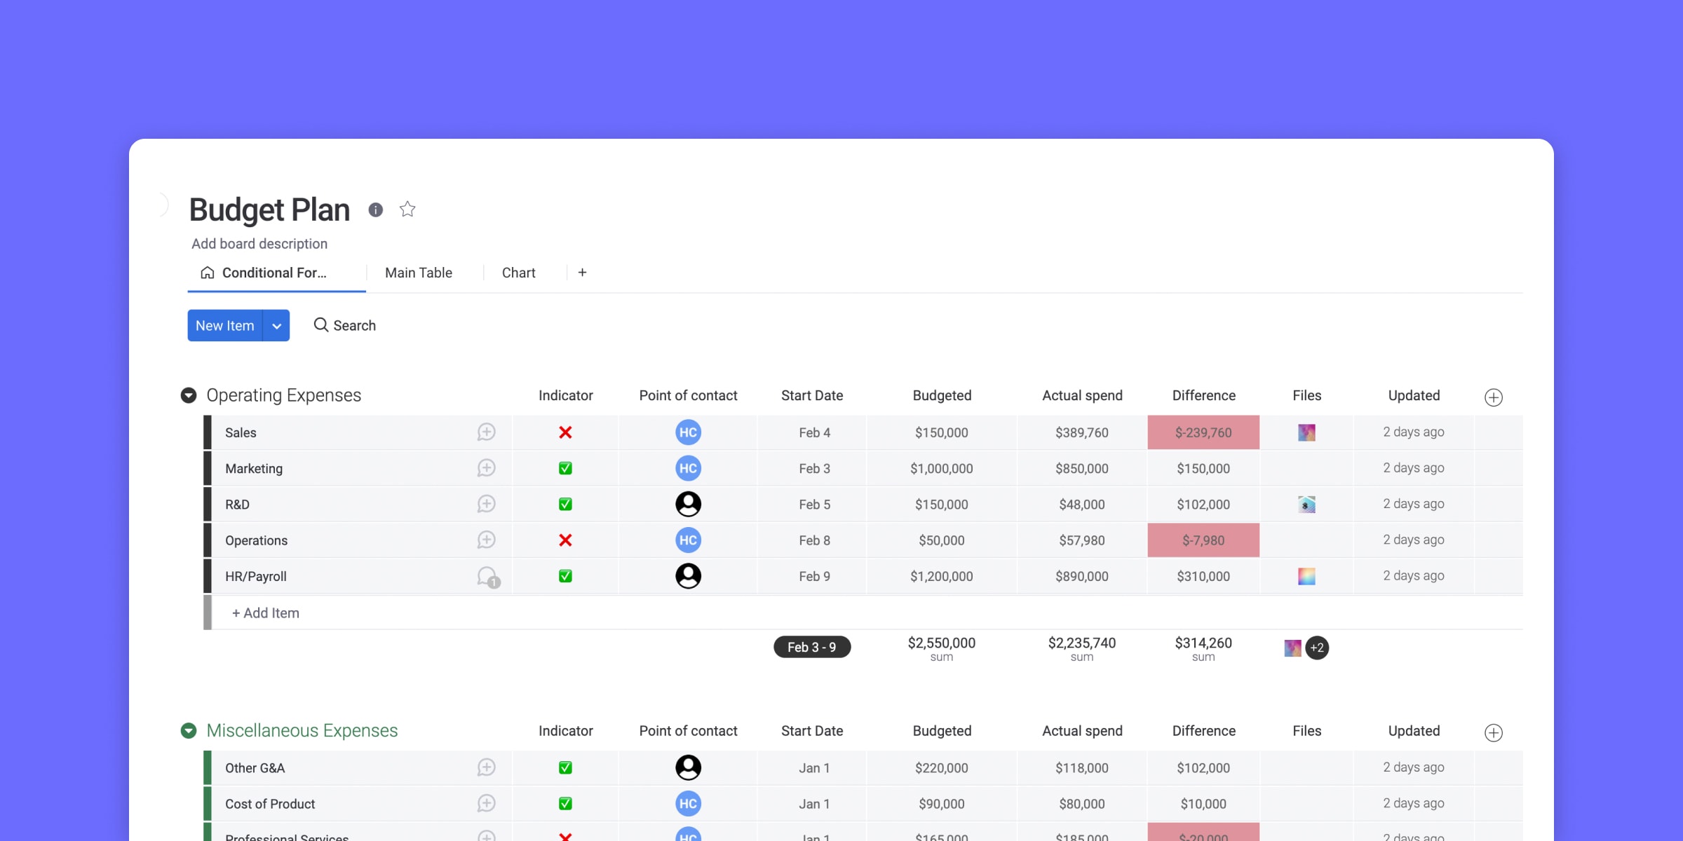This screenshot has width=1683, height=841.
Task: Toggle the green checkmark indicator for HR/Payroll
Action: [x=565, y=576]
